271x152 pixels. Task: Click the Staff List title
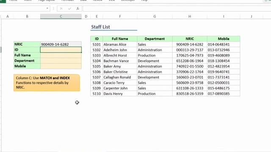[100, 27]
